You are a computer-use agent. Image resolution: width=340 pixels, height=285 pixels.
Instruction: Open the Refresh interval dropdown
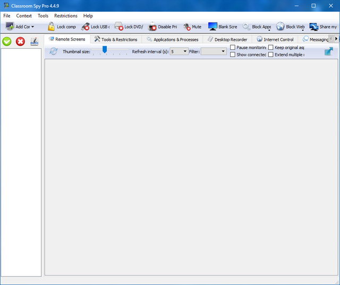click(184, 51)
